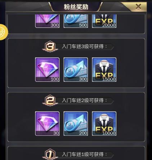Click the level 1 badge emblem
152x160 pixels.
point(50,154)
